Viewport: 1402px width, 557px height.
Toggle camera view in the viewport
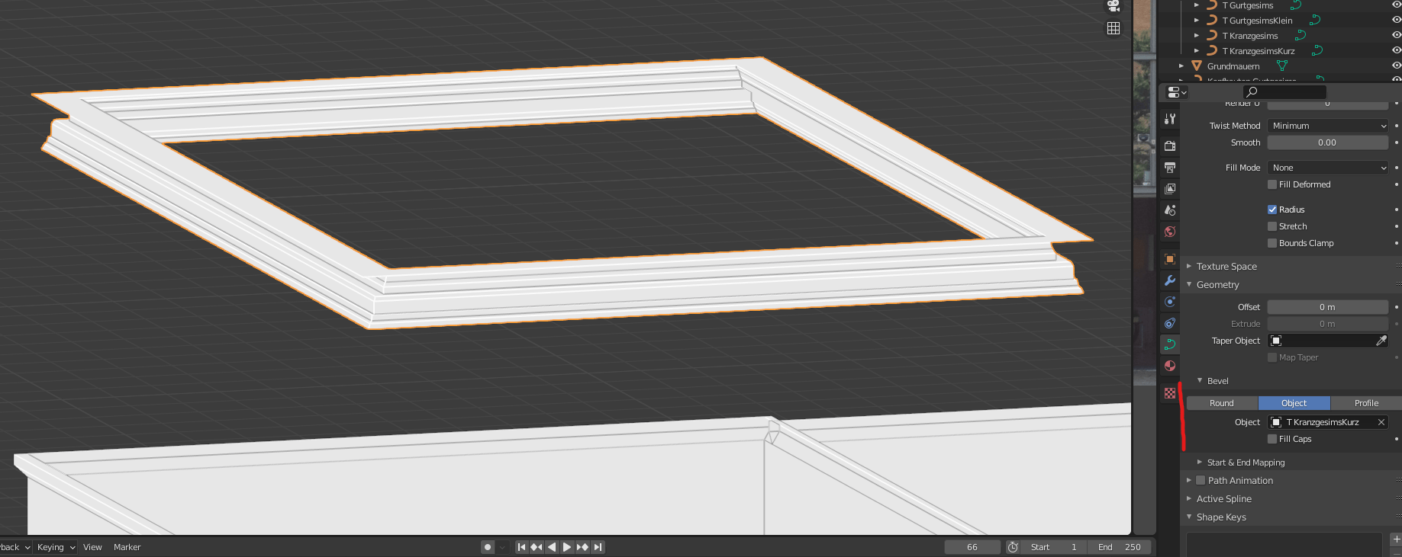[x=1114, y=6]
